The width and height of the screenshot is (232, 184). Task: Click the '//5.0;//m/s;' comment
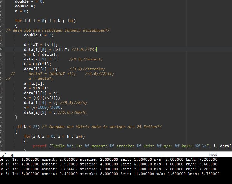73,103
